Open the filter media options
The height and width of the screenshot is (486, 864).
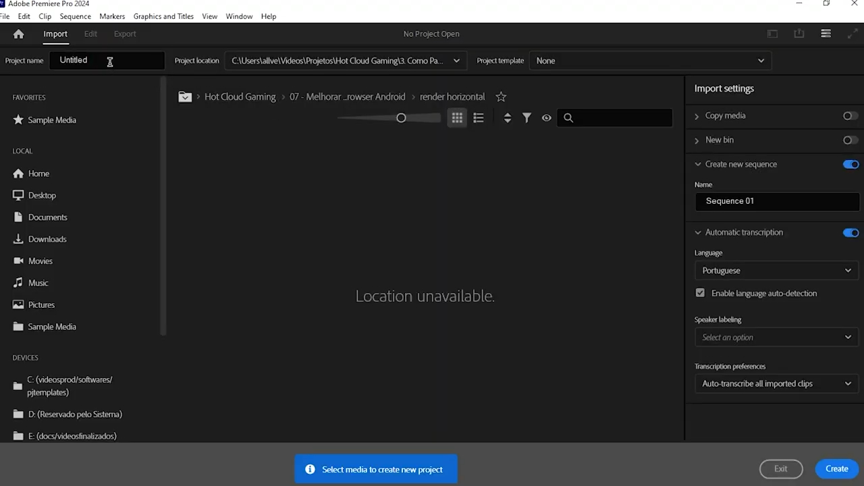click(x=527, y=117)
